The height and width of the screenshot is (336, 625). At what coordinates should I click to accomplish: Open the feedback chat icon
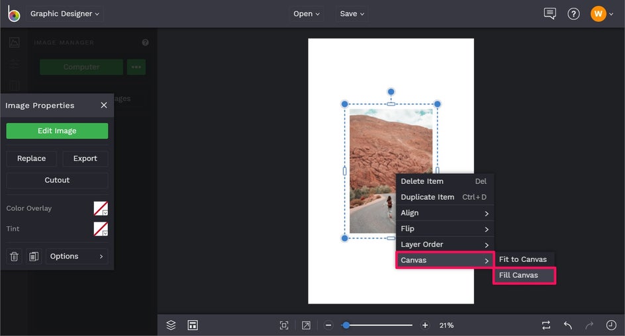pyautogui.click(x=550, y=13)
